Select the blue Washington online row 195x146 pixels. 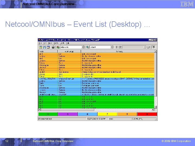(96, 88)
